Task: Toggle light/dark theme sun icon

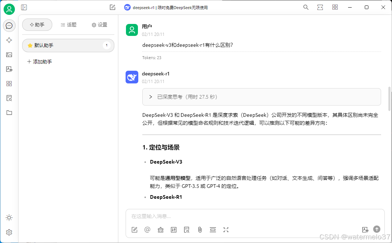Action: coord(9,218)
